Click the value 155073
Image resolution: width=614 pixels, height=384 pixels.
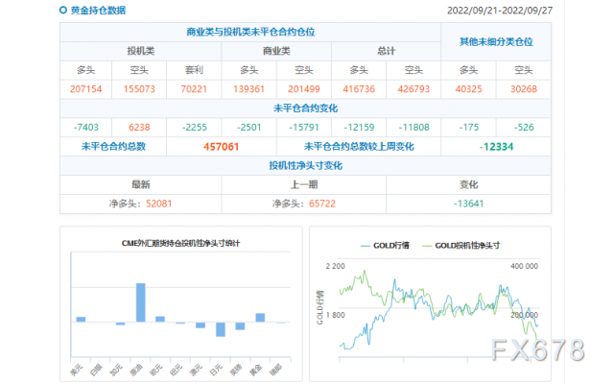(x=139, y=89)
